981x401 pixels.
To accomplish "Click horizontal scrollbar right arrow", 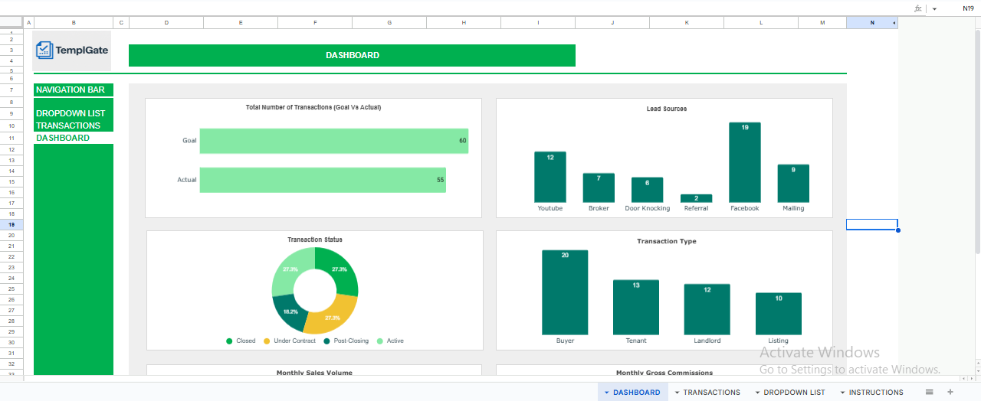I will [x=971, y=377].
